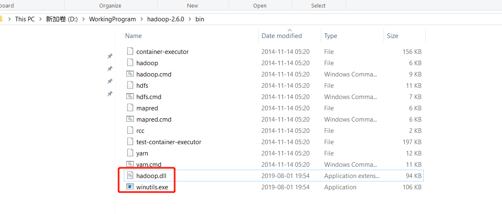Screen dimensions: 502x214
Task: Click the 94 KB size value
Action: click(414, 176)
